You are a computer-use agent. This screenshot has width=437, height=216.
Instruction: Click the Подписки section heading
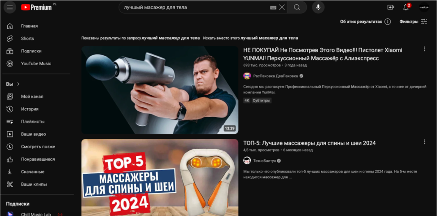pos(18,204)
